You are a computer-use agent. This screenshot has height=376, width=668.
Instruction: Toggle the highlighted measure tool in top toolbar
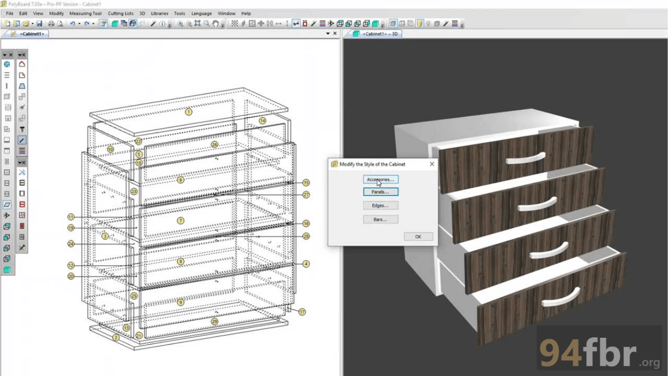(296, 23)
